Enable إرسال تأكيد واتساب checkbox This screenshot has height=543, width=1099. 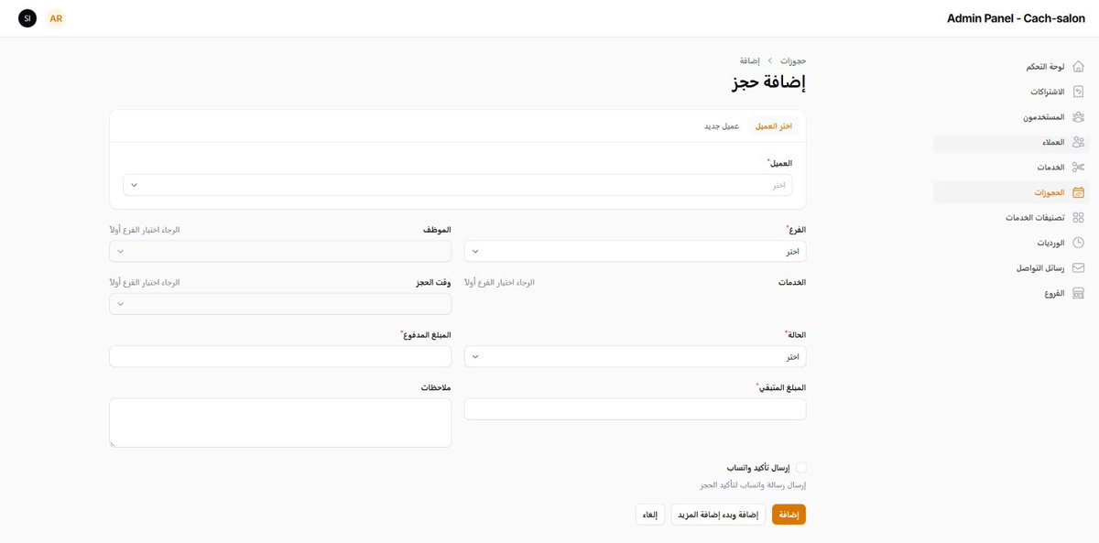click(x=801, y=467)
